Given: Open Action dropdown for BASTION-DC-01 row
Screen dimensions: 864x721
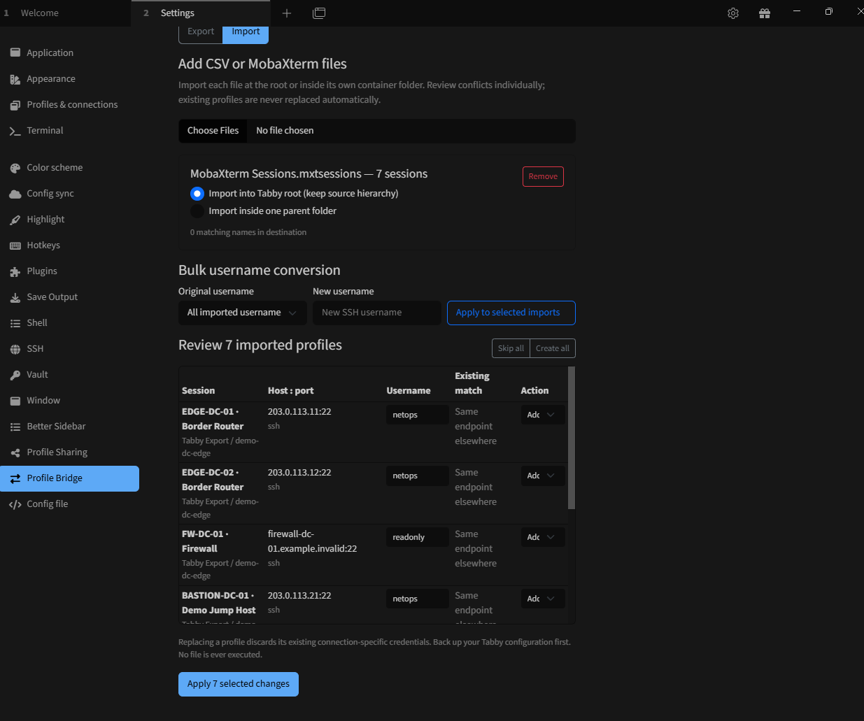Looking at the screenshot, I should tap(542, 599).
